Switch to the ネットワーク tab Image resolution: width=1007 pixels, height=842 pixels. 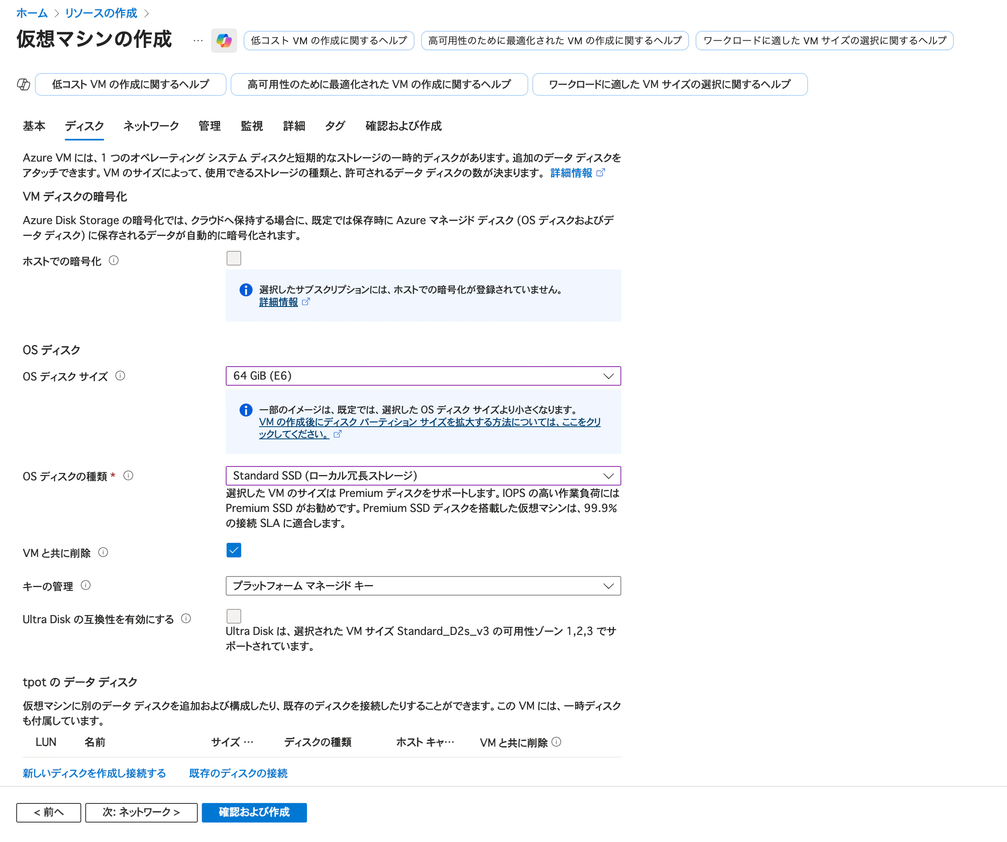click(151, 126)
